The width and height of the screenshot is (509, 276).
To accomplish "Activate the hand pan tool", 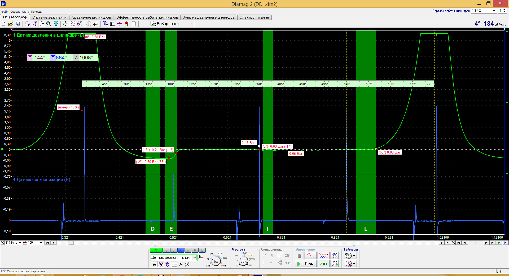I will click(x=42, y=24).
